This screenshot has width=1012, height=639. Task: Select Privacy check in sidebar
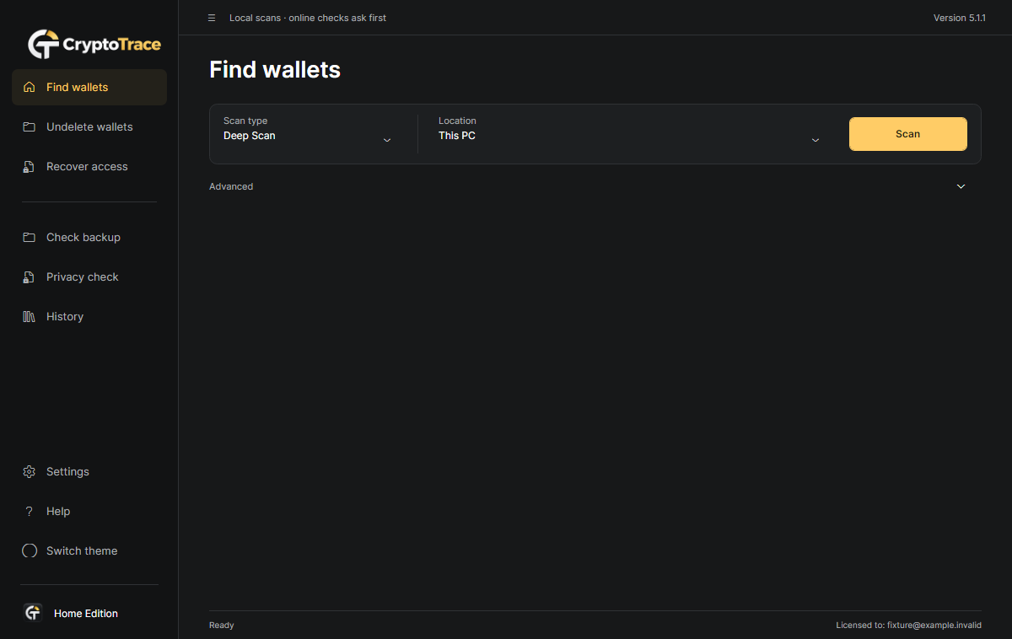pyautogui.click(x=89, y=277)
